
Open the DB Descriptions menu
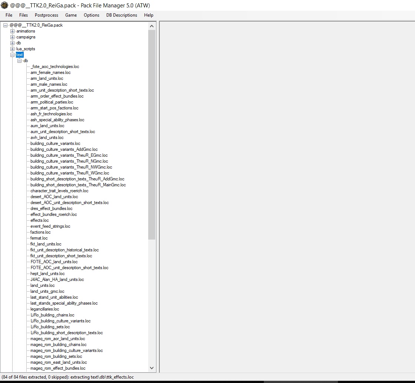click(x=122, y=15)
